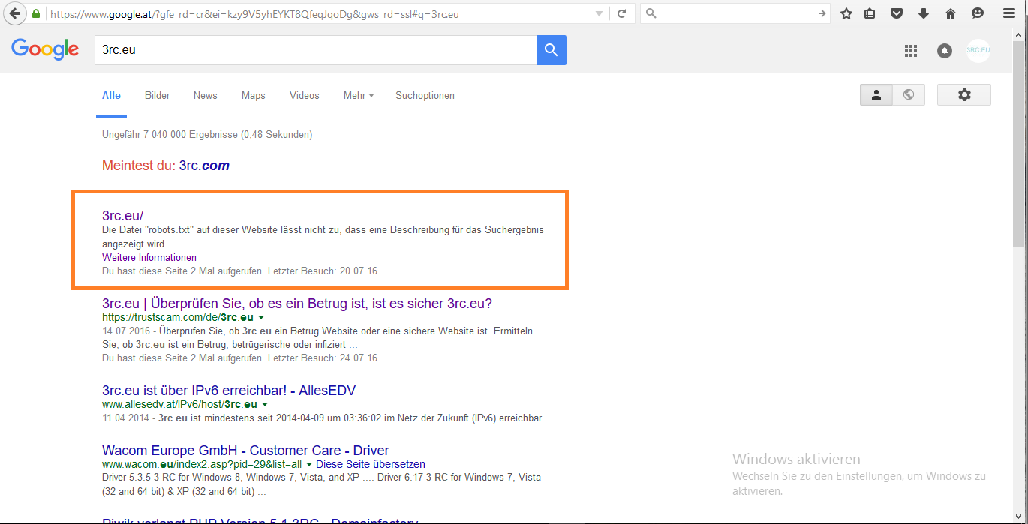Viewport: 1028px width, 524px height.
Task: Open the Pocket icon in the toolbar
Action: point(896,13)
